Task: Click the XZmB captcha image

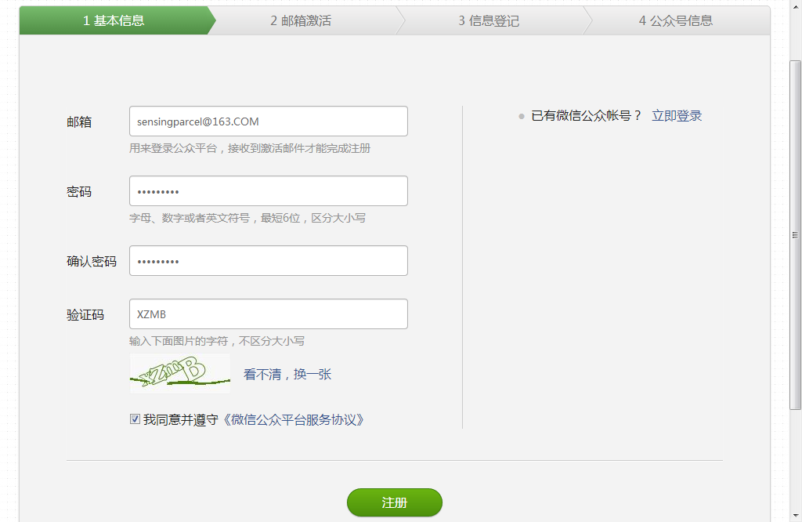Action: coord(180,374)
